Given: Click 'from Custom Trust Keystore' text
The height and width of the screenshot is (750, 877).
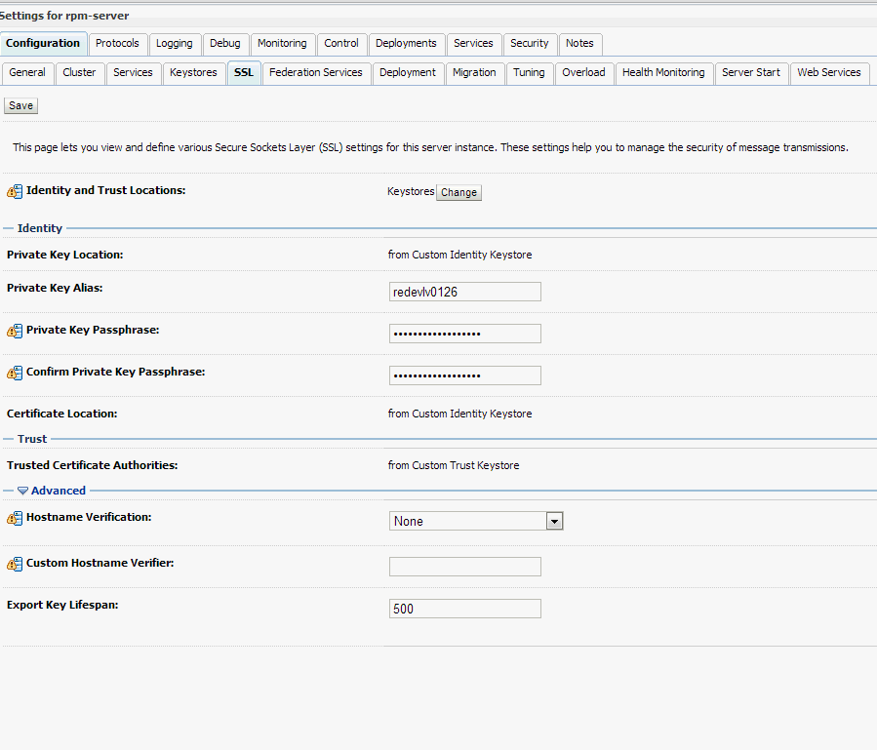Looking at the screenshot, I should (x=454, y=465).
